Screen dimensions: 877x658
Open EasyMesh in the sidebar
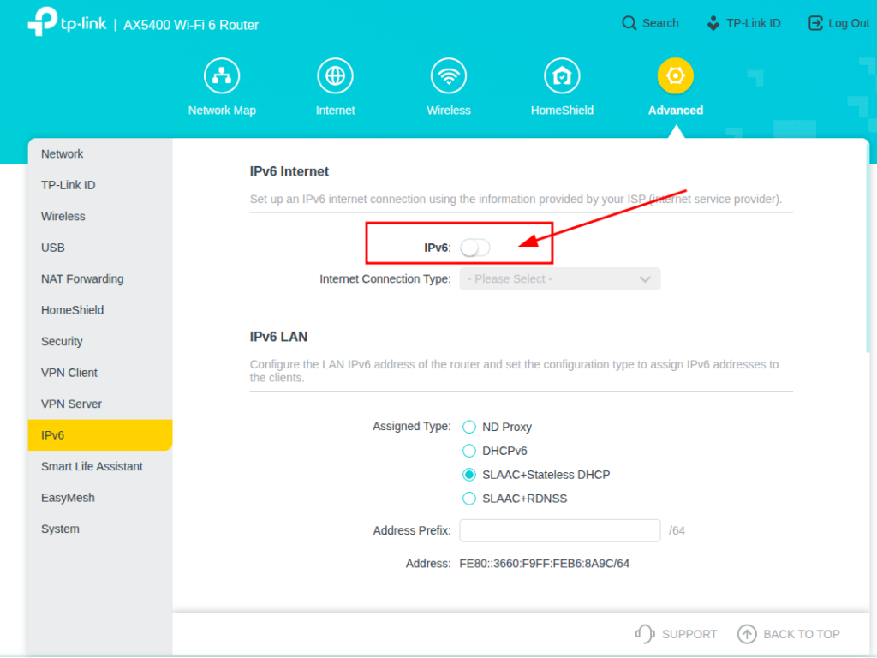(x=68, y=498)
